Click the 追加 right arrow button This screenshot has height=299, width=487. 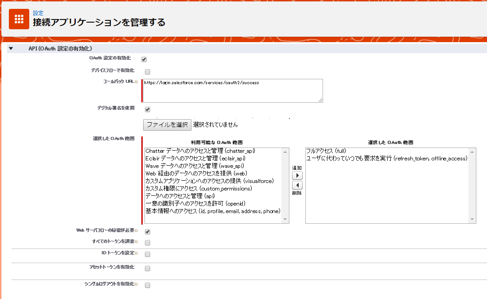[297, 175]
